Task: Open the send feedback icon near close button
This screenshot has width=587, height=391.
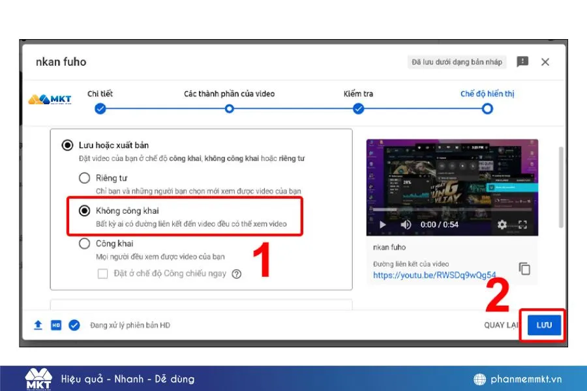Action: [522, 62]
